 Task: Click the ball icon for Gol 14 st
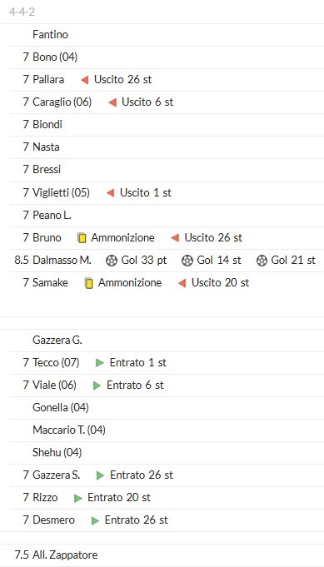tap(187, 261)
